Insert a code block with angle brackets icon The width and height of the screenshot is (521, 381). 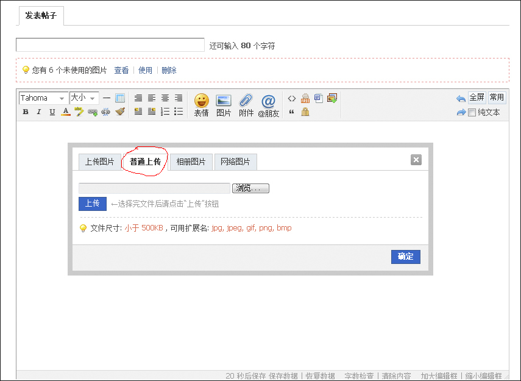(x=292, y=98)
